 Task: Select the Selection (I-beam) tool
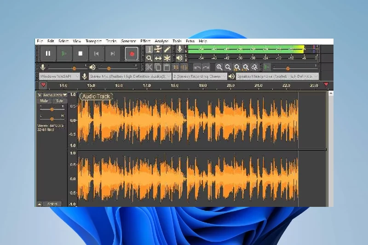(149, 49)
